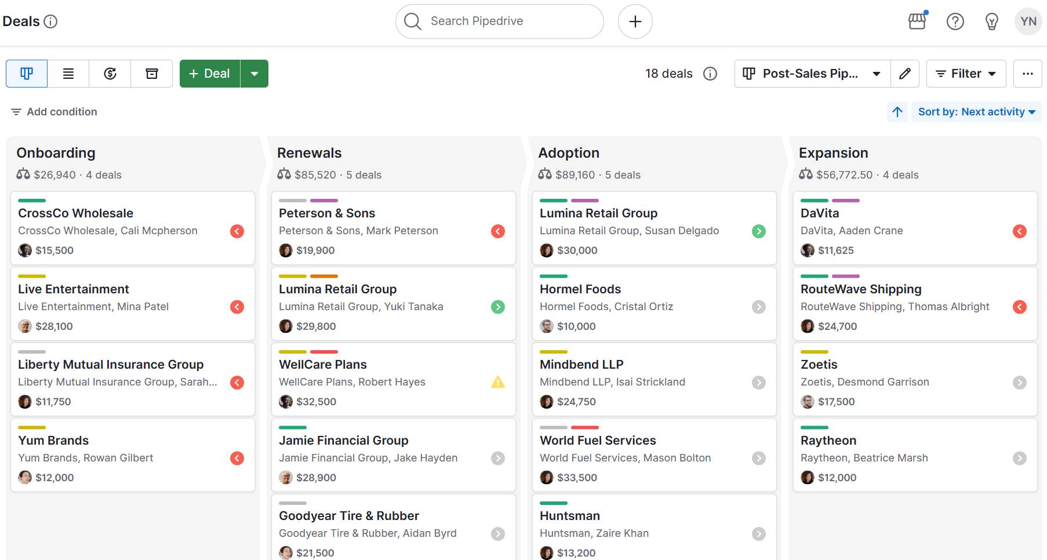This screenshot has width=1047, height=560.
Task: Click overdue activity icon on DaVita card
Action: point(1020,231)
